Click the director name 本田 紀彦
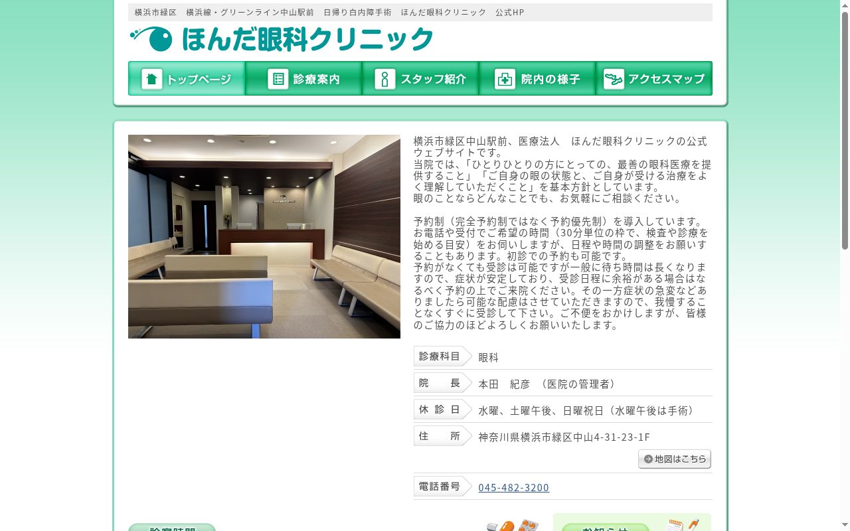 click(504, 384)
